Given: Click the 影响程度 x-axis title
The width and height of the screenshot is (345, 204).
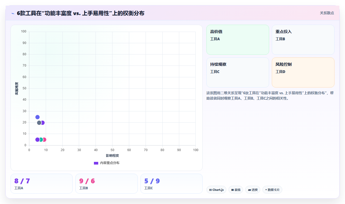Looking at the screenshot, I should pos(112,156).
